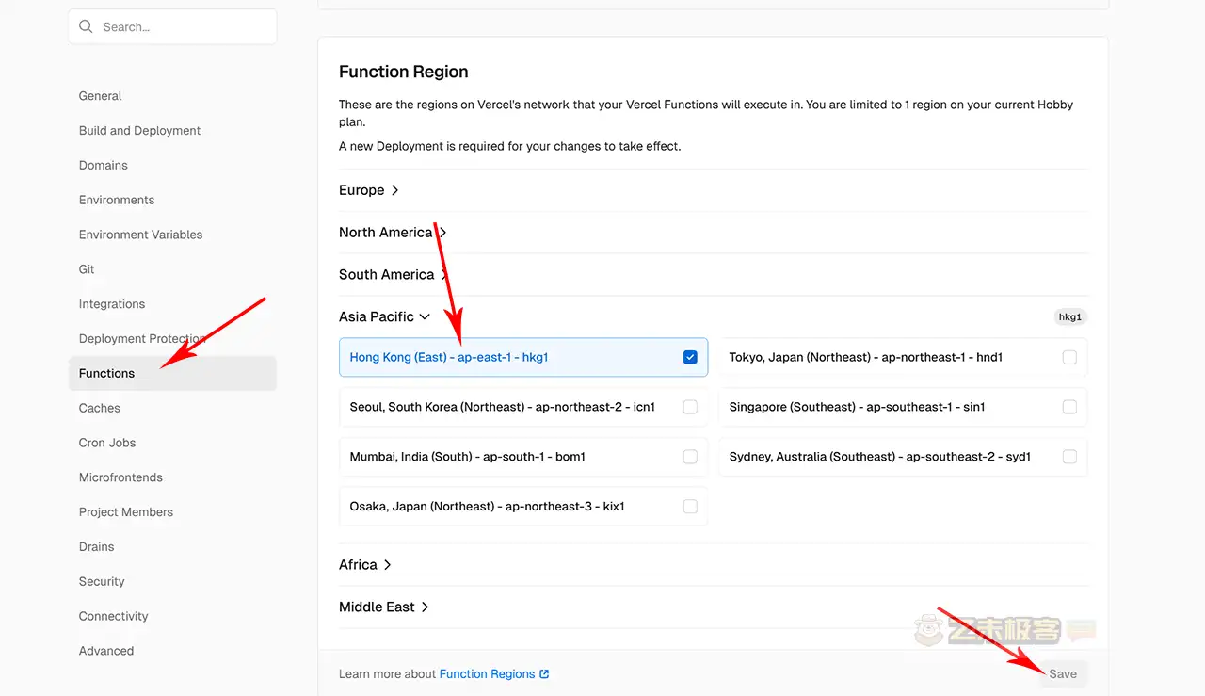This screenshot has width=1205, height=696.
Task: Check the Singapore sin1 region checkbox
Action: [x=1069, y=407]
